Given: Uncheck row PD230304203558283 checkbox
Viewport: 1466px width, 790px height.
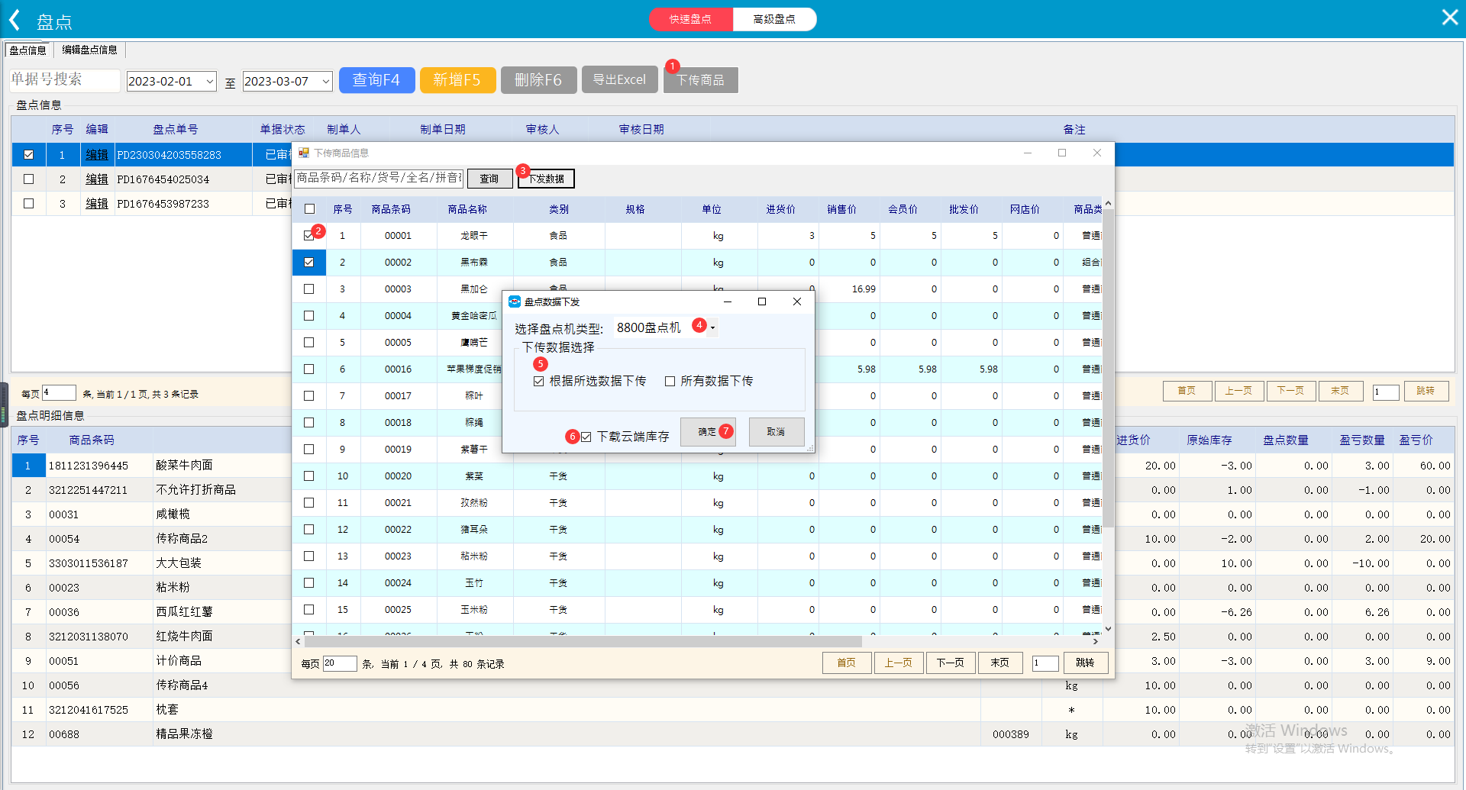Looking at the screenshot, I should tap(28, 154).
